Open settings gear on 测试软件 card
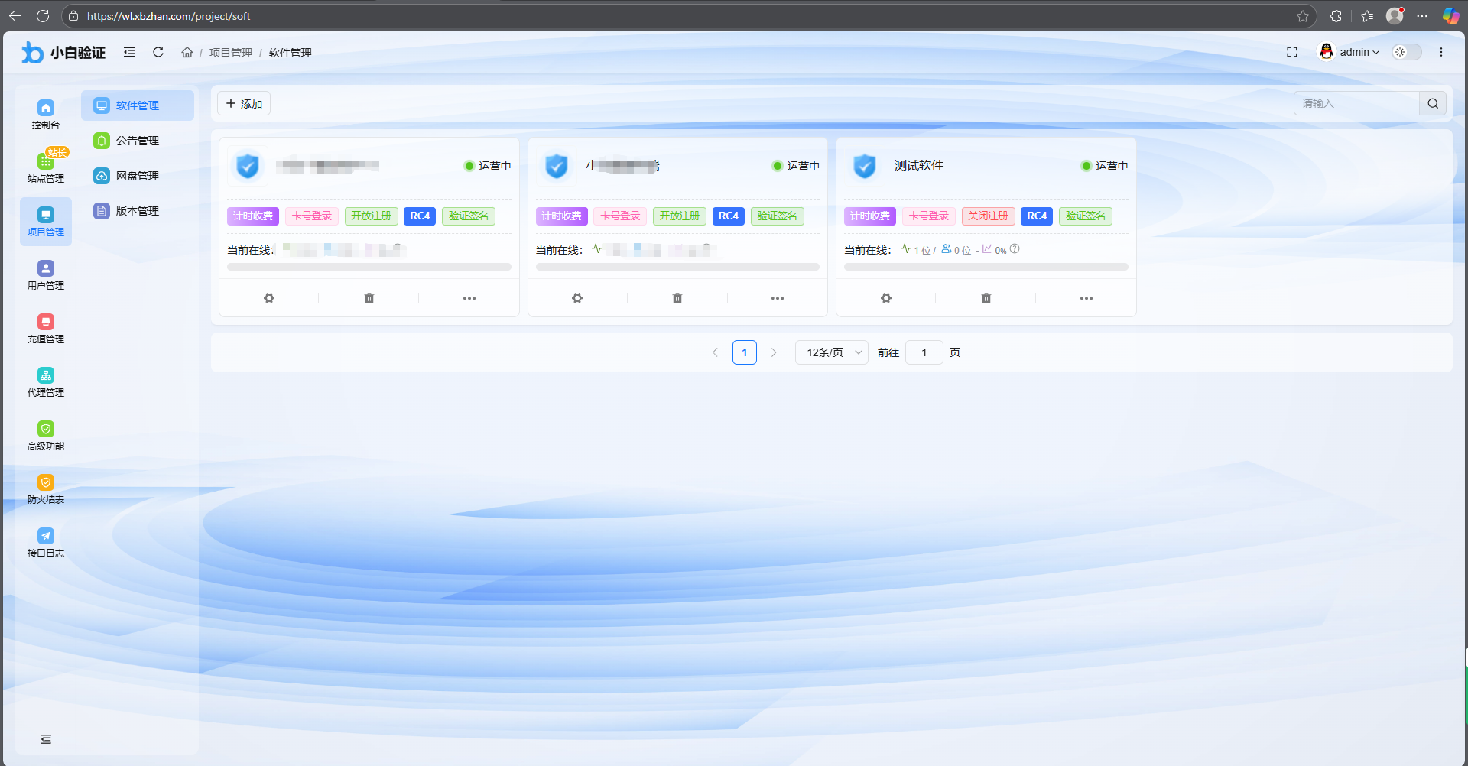The image size is (1468, 766). pyautogui.click(x=885, y=298)
